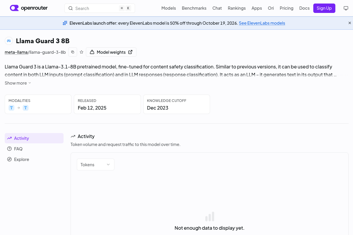
Task: Open the Apps page
Action: click(257, 8)
